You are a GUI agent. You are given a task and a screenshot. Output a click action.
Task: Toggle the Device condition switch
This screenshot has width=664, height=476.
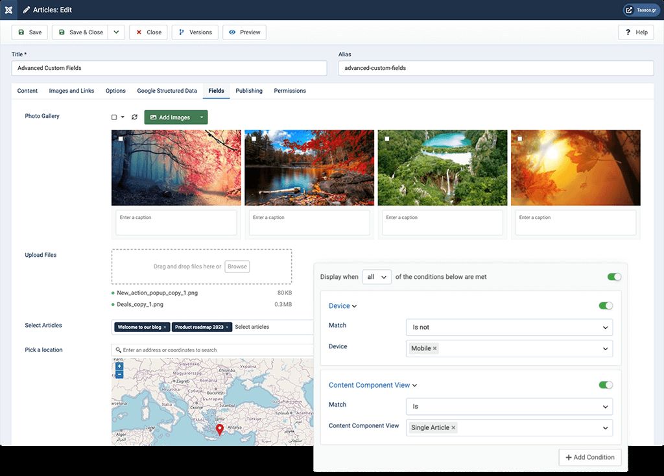(606, 305)
